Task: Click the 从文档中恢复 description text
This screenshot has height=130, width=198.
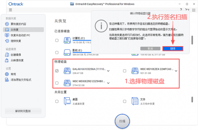Action: tap(147, 104)
